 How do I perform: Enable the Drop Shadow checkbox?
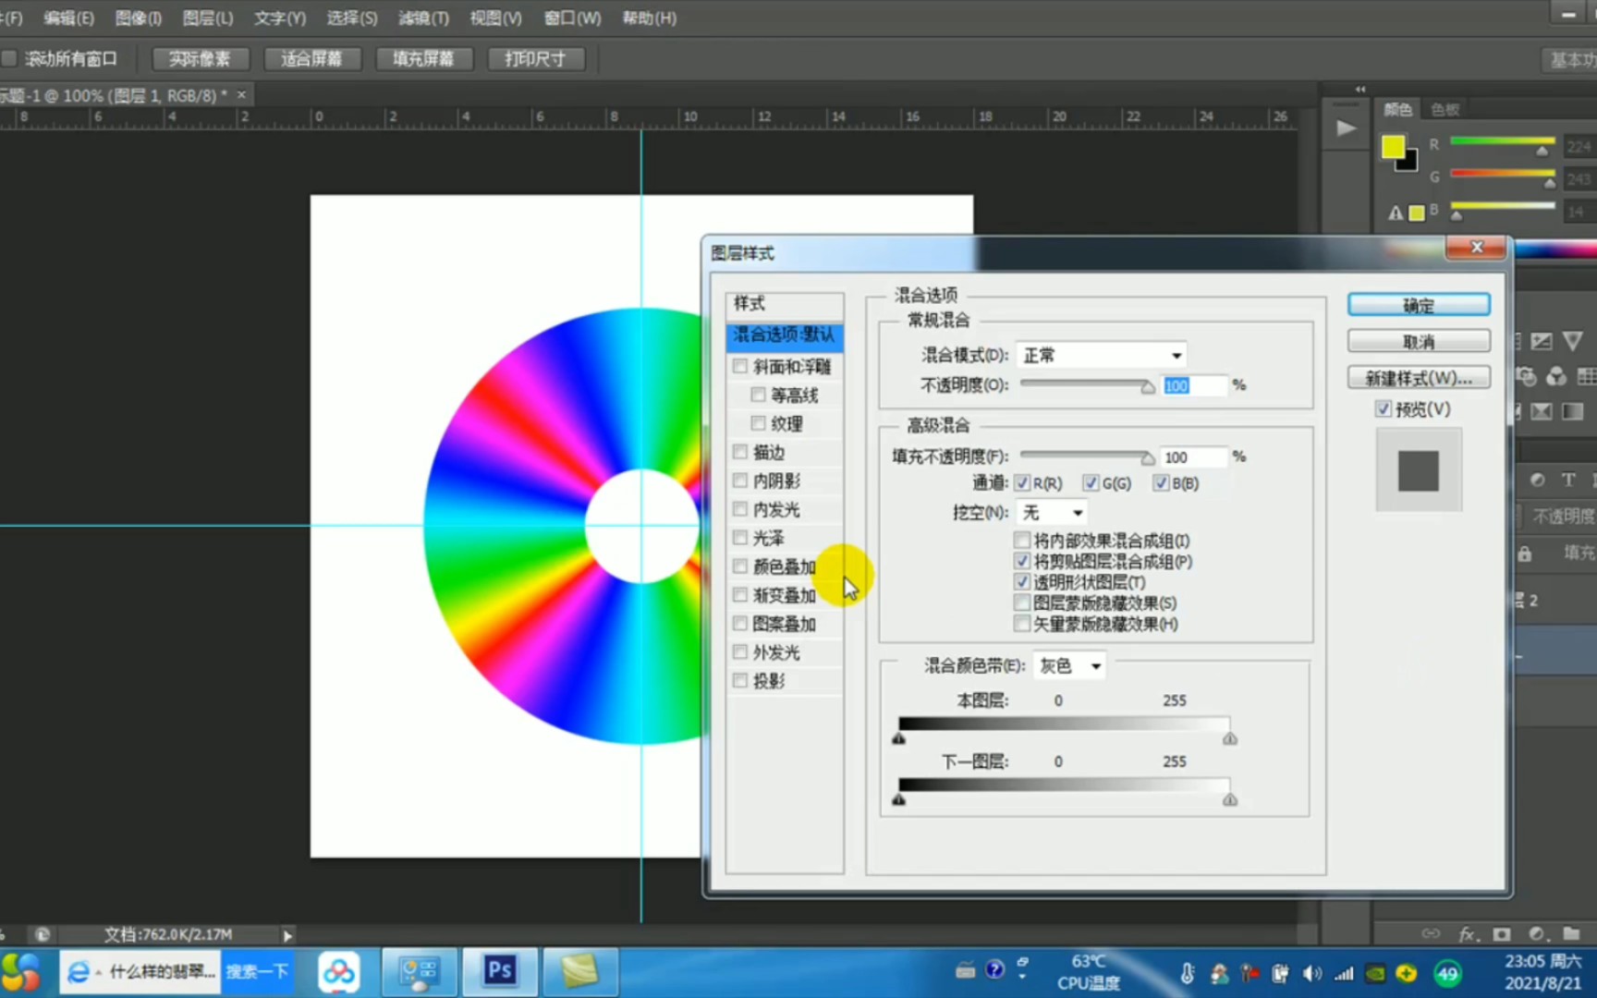[x=739, y=681]
